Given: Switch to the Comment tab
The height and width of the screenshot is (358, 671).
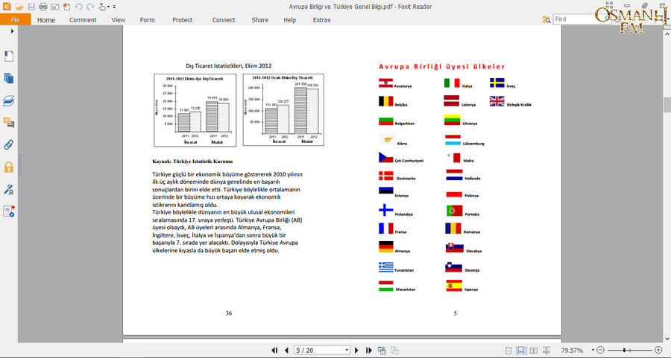Looking at the screenshot, I should click(83, 19).
